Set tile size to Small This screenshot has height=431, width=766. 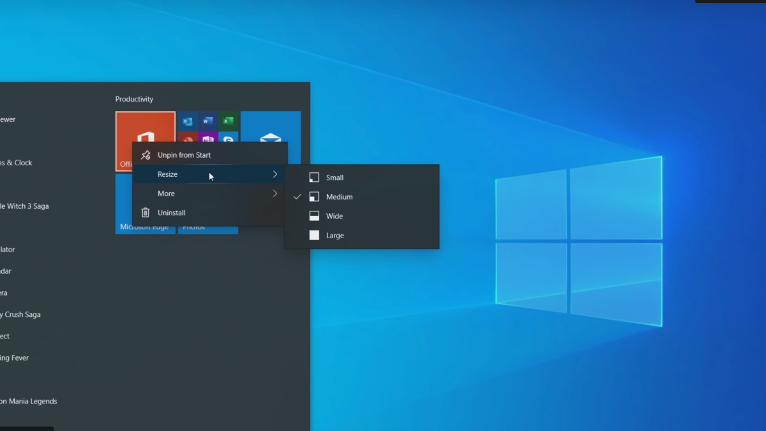pyautogui.click(x=362, y=178)
